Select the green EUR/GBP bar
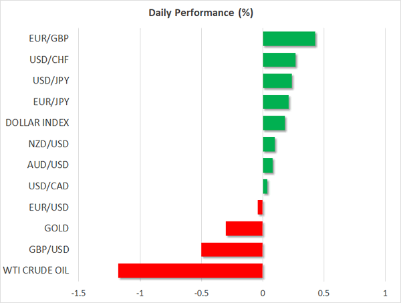The image size is (401, 303). click(x=289, y=39)
